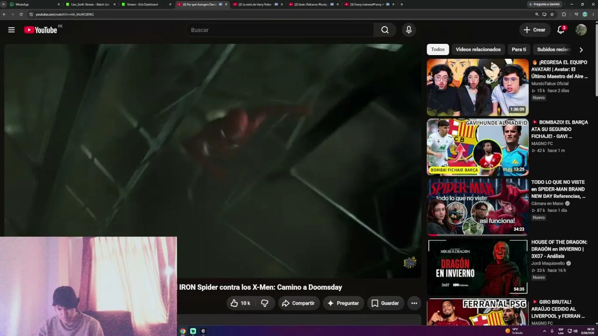Open the weather widget showing Soleado
Viewport: 598px width, 336px height.
[514, 331]
